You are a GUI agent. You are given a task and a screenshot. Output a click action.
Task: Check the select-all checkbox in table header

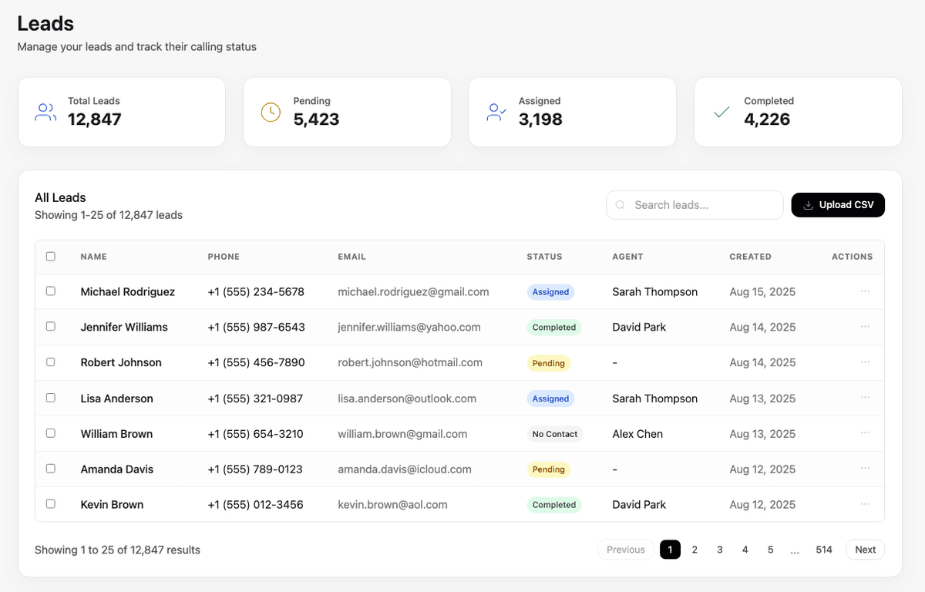click(x=51, y=256)
